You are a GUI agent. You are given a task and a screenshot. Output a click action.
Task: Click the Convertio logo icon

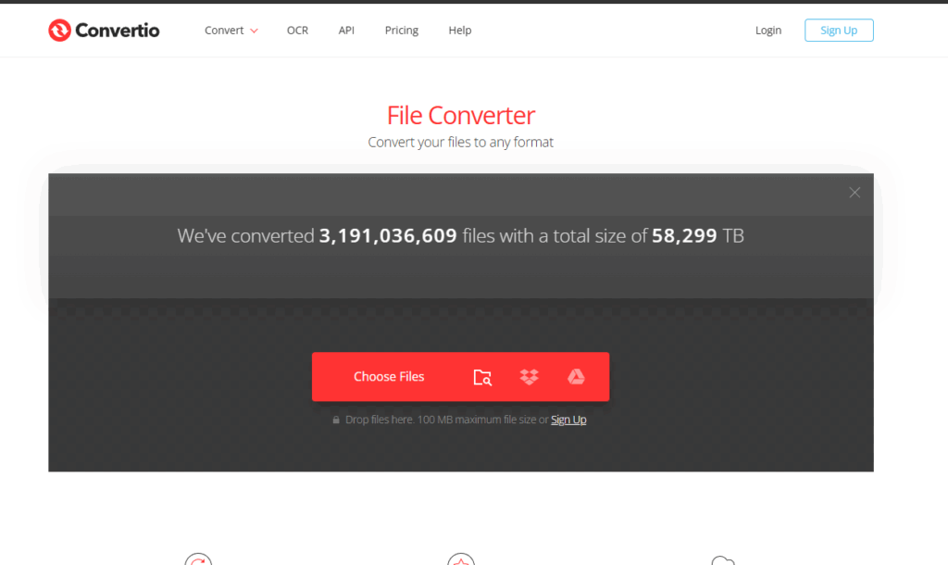coord(60,31)
